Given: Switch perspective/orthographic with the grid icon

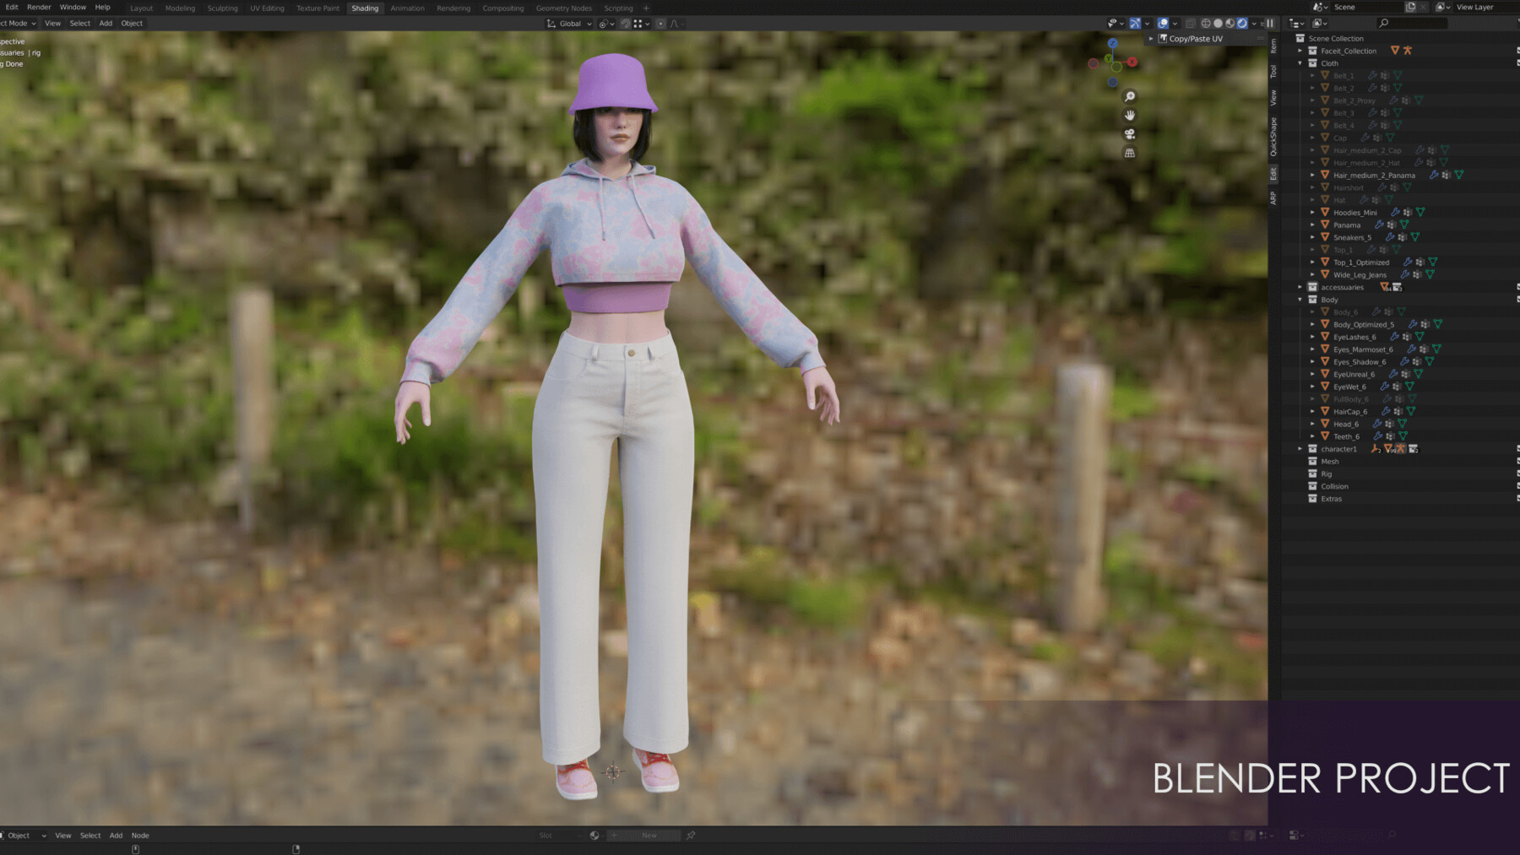Looking at the screenshot, I should tap(1130, 153).
